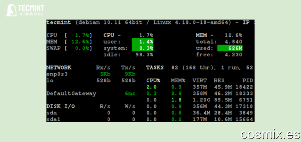Click the DefaultGateway 6ms latency entry

click(91, 94)
